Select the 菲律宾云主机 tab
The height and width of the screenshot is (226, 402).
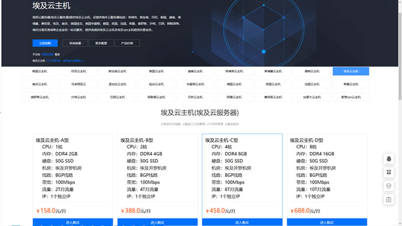234,71
